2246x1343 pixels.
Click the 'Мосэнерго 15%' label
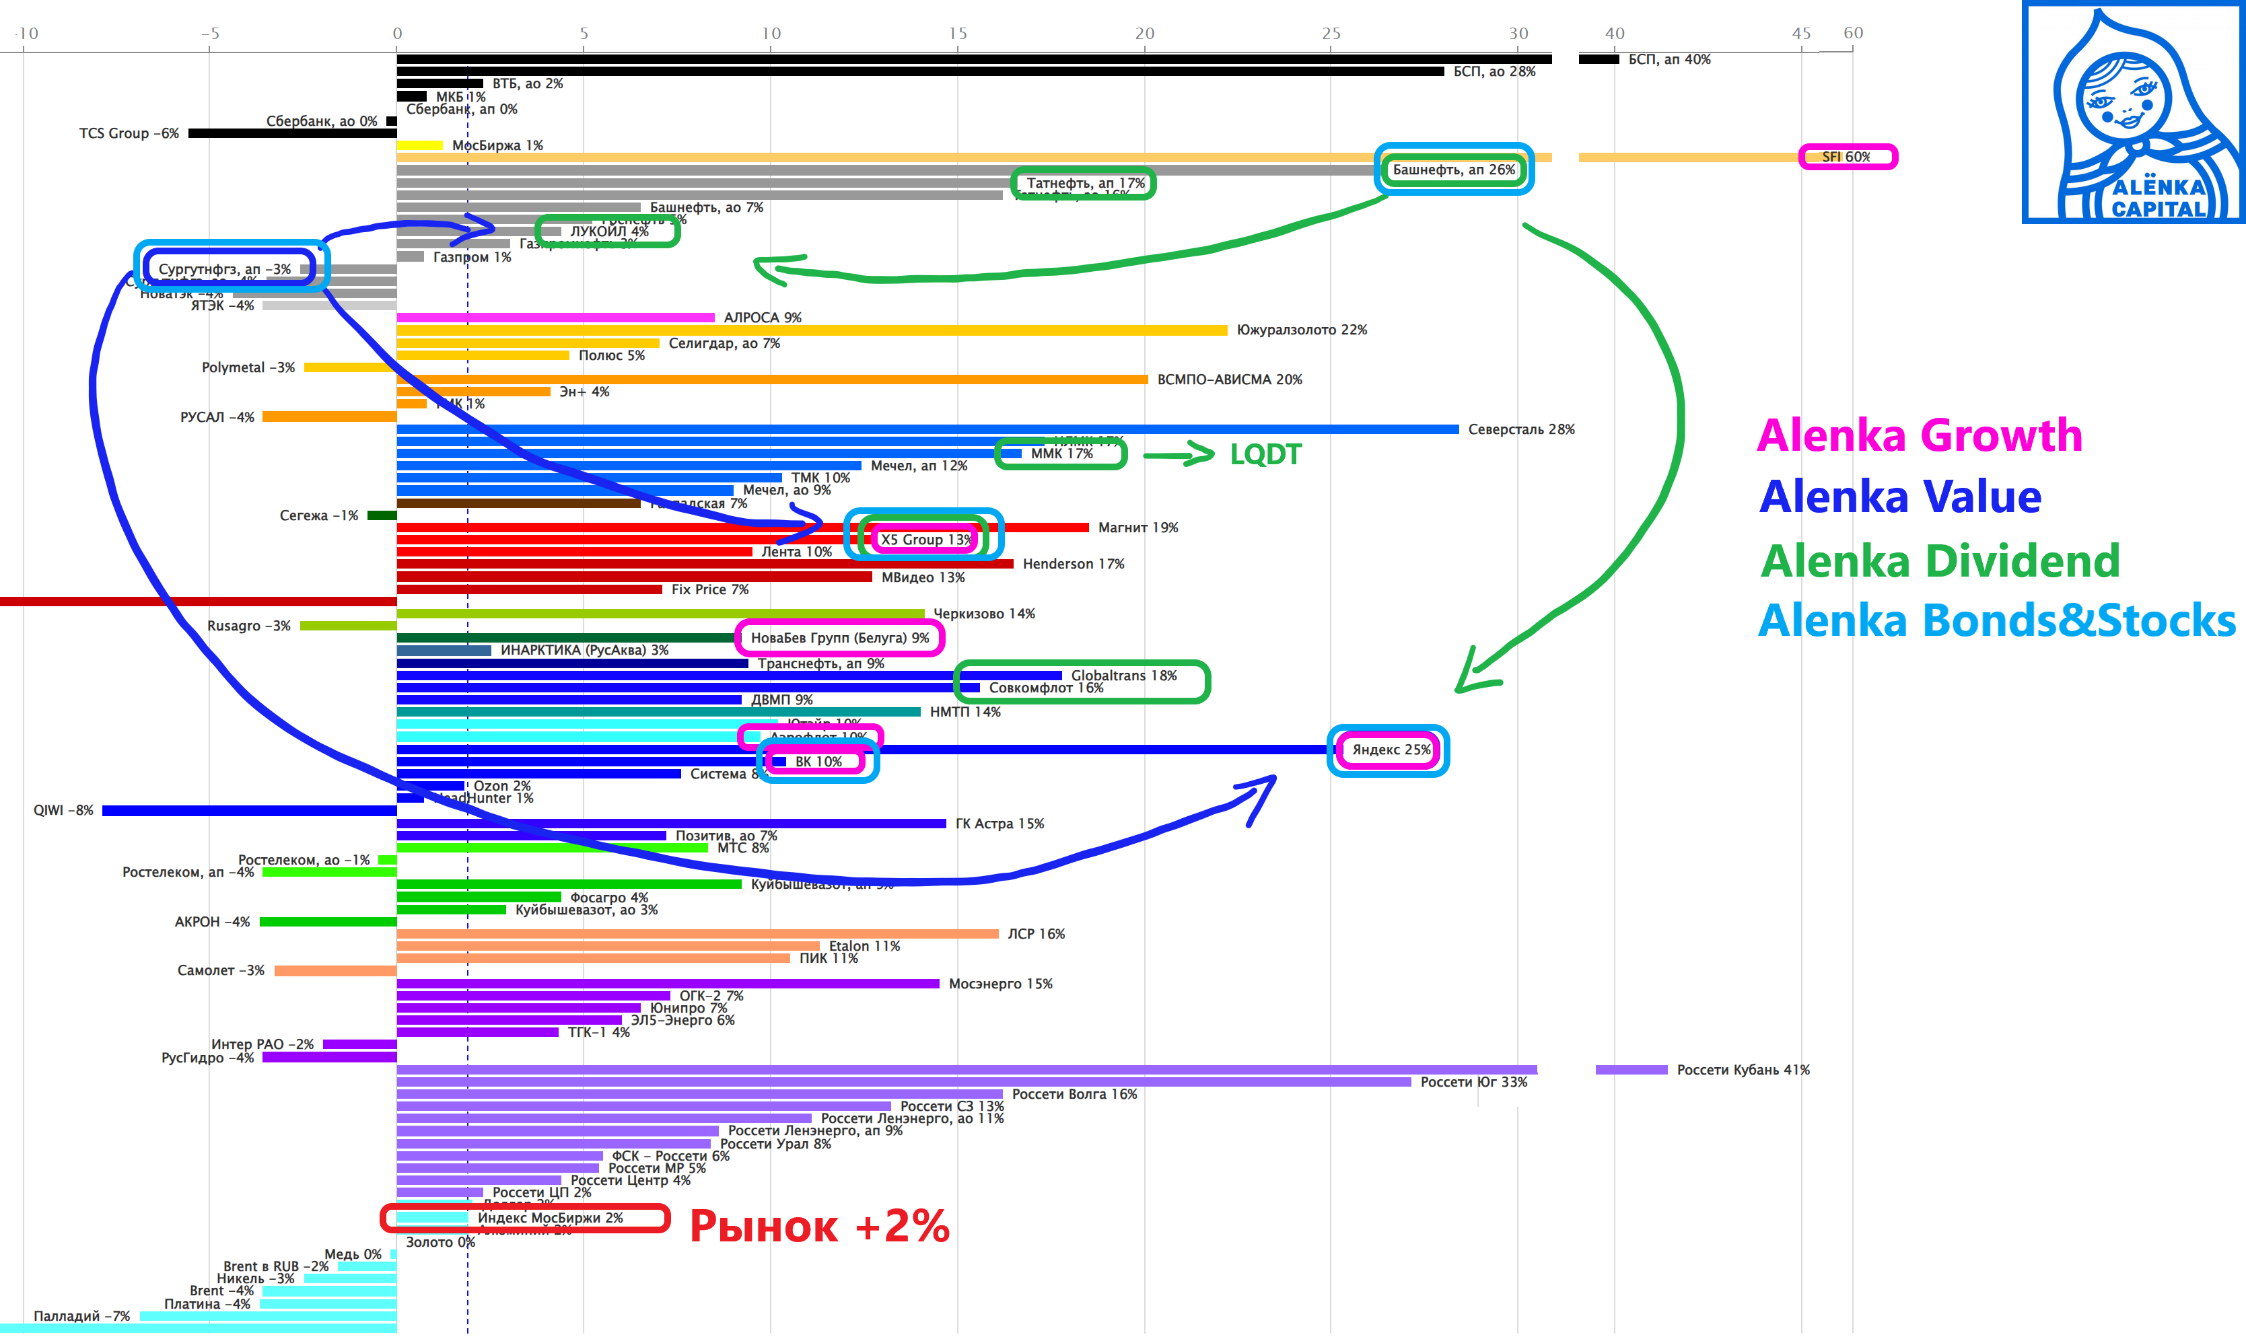click(1000, 984)
